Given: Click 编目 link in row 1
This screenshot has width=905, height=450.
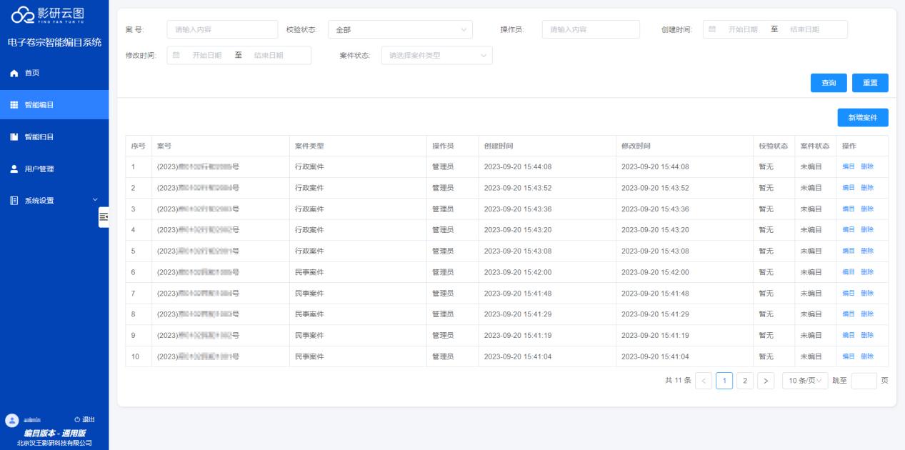Looking at the screenshot, I should click(848, 167).
